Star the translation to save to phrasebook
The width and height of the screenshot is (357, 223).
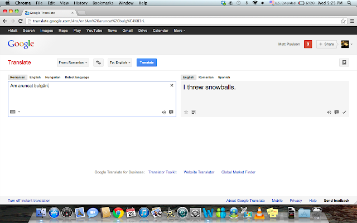tap(186, 111)
